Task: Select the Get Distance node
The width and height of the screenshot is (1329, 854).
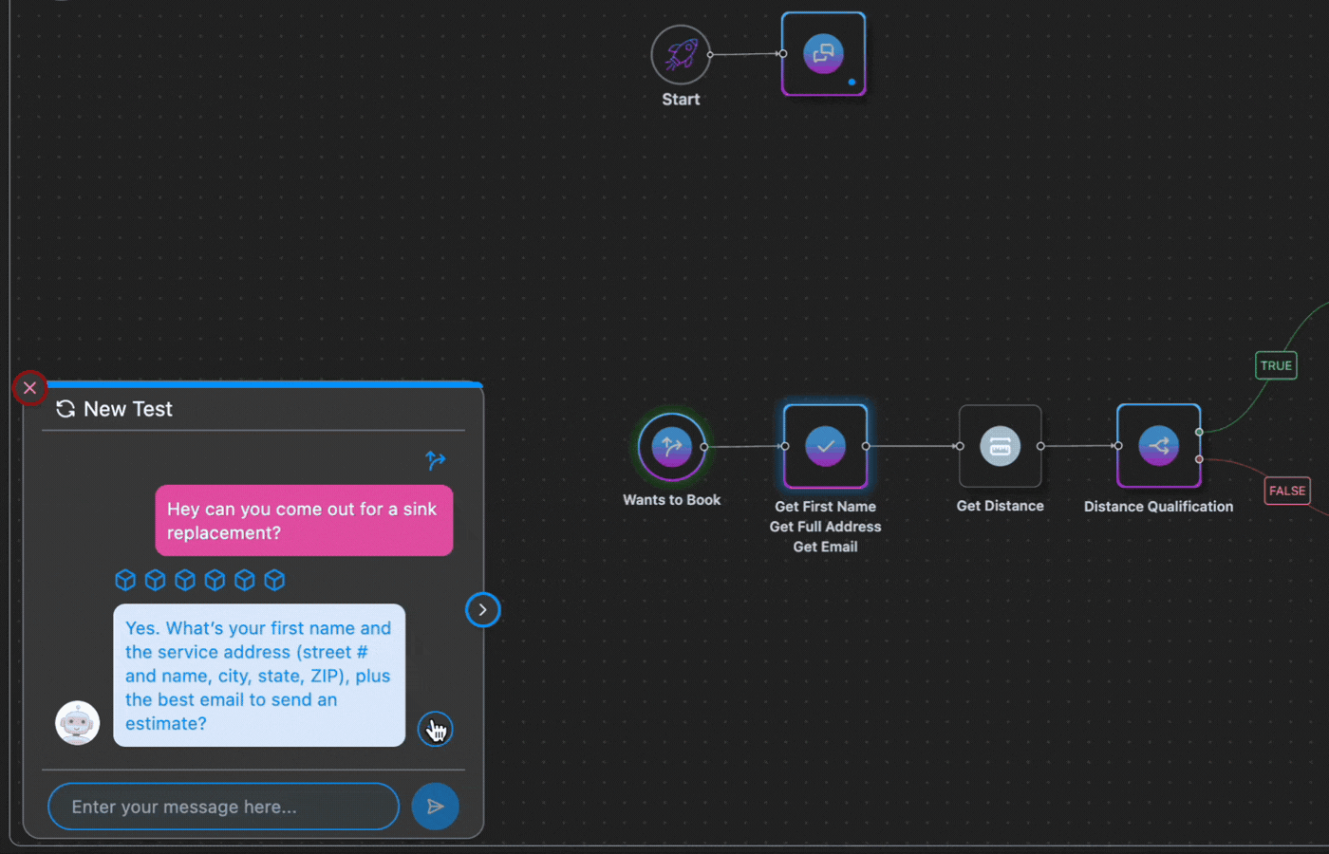Action: [x=1000, y=446]
